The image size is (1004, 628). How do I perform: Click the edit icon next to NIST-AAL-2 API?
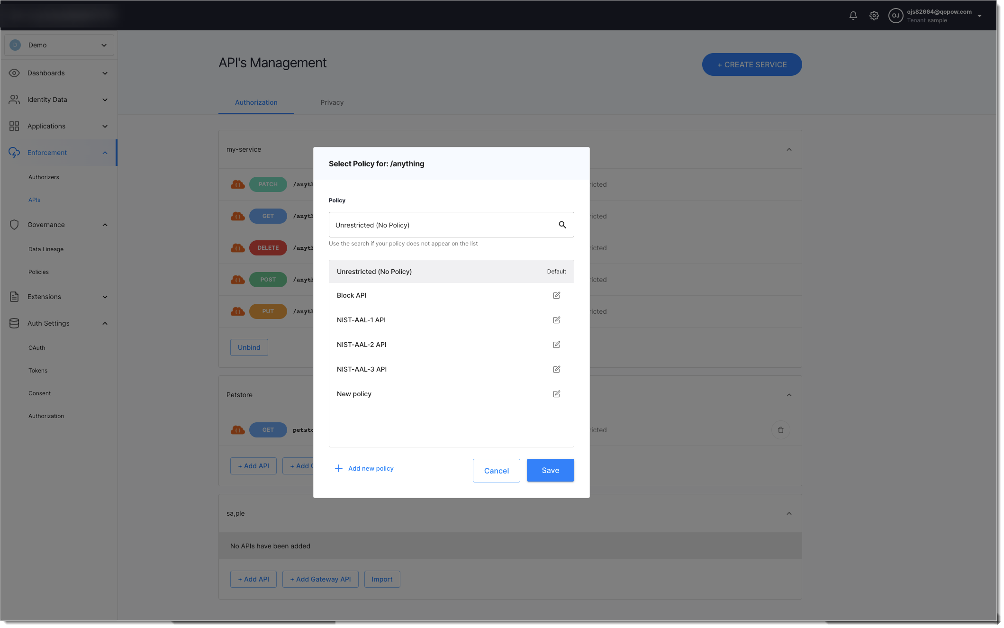click(556, 345)
